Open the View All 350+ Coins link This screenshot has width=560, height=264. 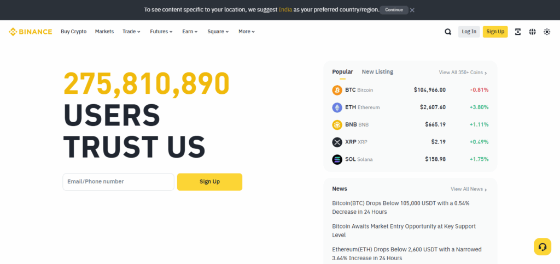pos(463,73)
